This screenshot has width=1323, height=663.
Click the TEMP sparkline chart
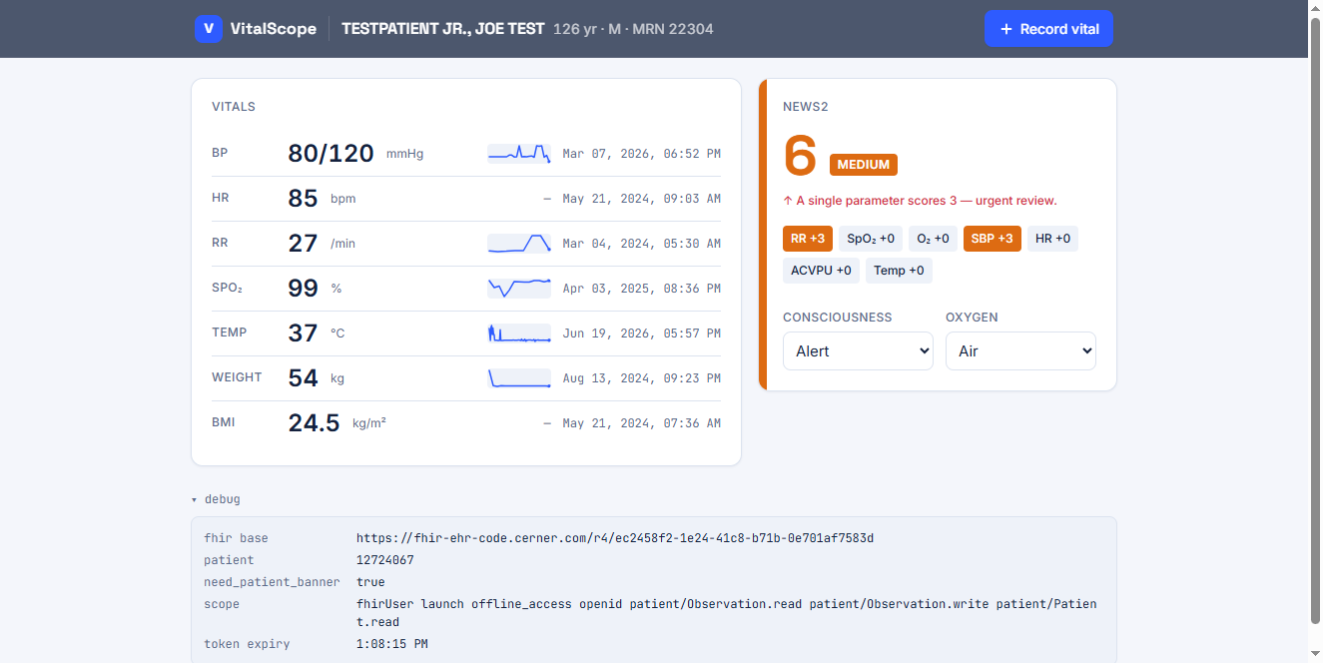pyautogui.click(x=519, y=333)
